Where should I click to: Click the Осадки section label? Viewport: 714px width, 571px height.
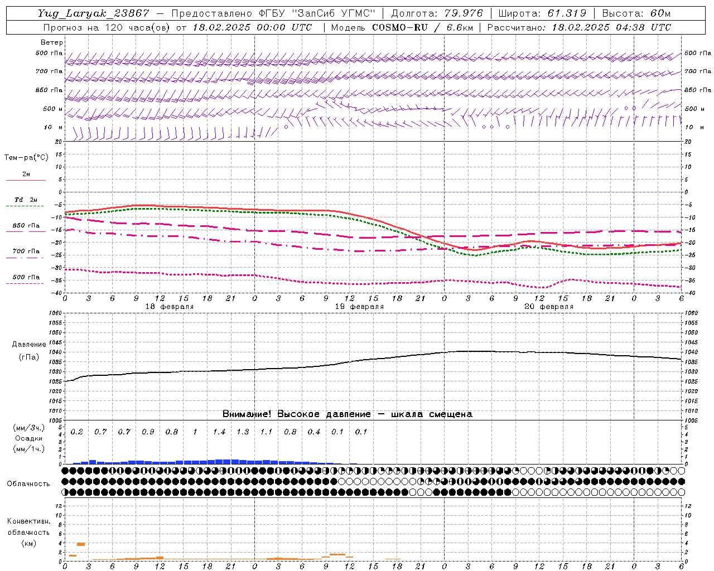click(x=29, y=438)
